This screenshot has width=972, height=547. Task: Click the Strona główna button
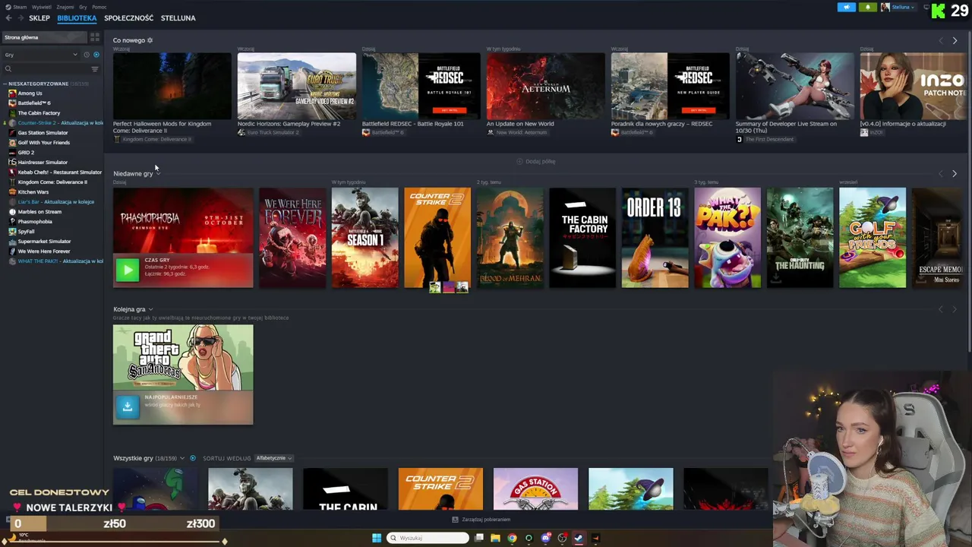click(x=44, y=37)
